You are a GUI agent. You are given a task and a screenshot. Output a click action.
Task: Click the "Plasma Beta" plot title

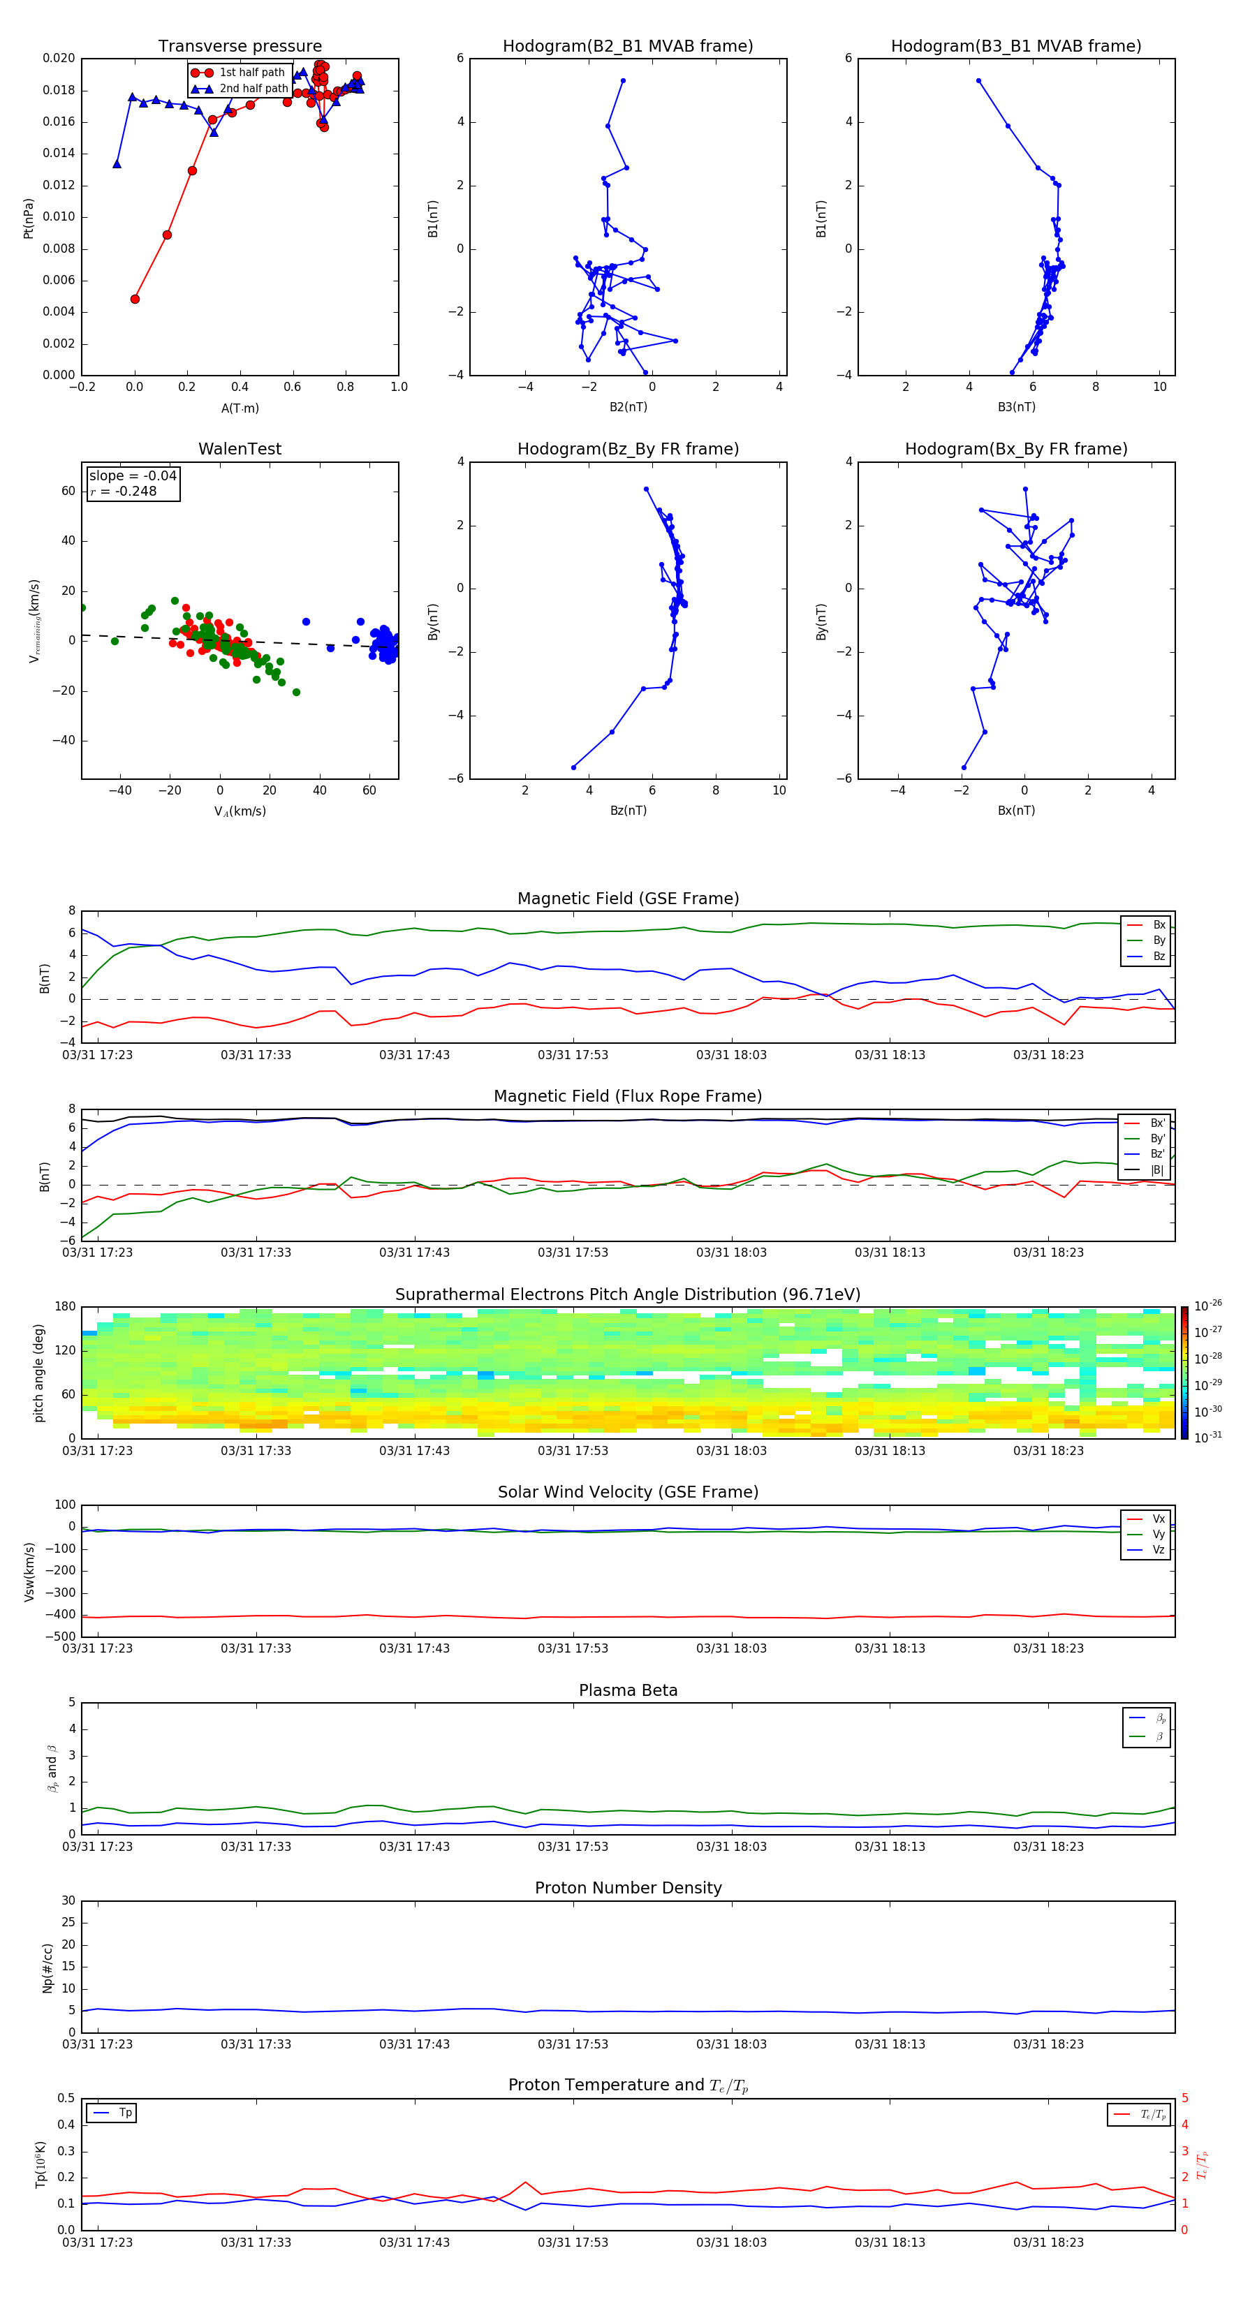(628, 1690)
